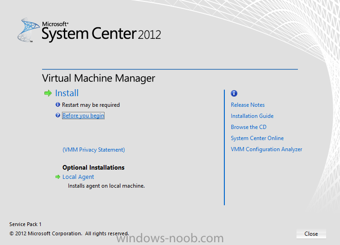The height and width of the screenshot is (245, 340).
Task: Click the Optional Installations heading
Action: point(93,167)
